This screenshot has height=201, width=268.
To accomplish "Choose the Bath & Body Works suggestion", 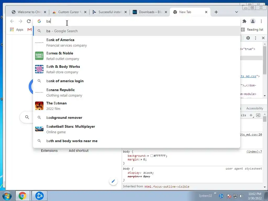I will [x=137, y=69].
